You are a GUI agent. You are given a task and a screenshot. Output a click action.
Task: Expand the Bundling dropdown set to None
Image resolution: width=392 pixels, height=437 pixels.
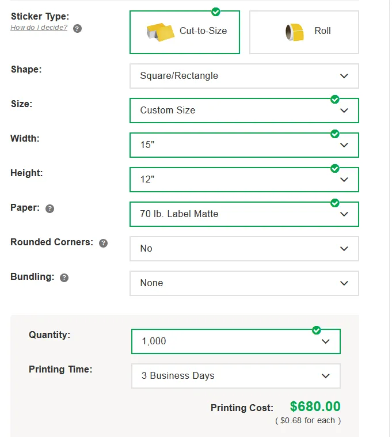point(244,283)
